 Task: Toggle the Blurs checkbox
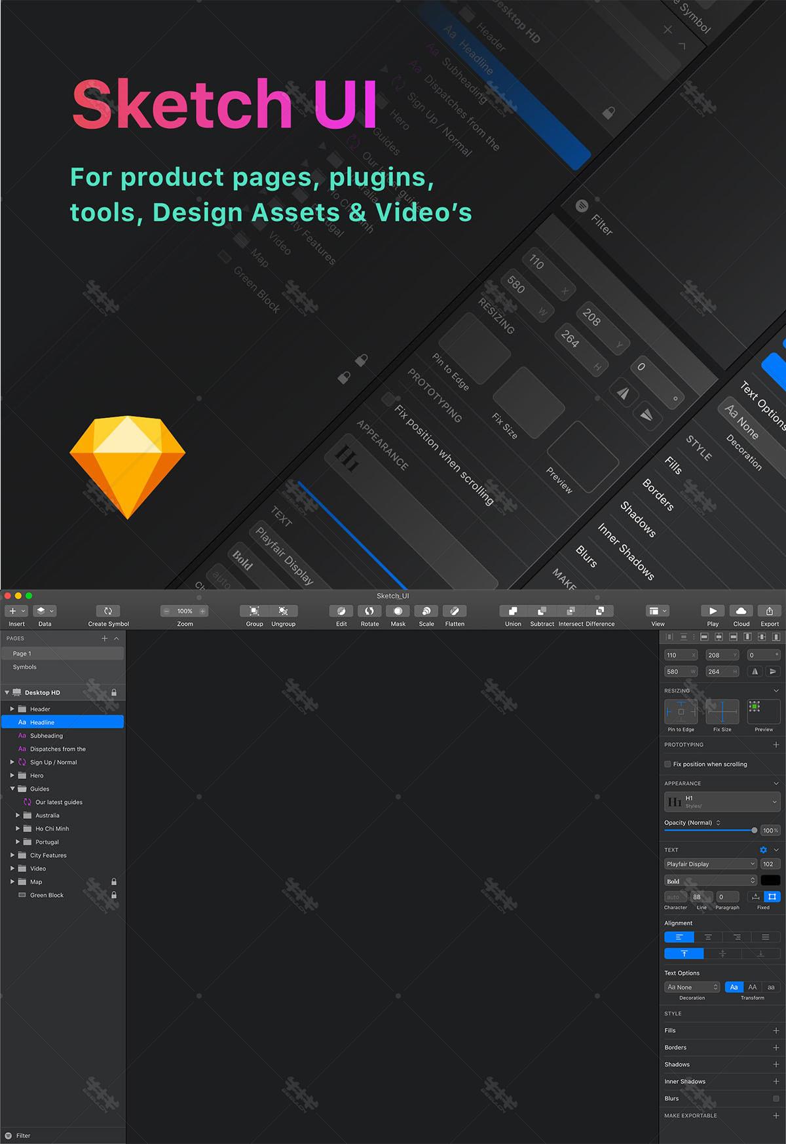[x=776, y=1099]
